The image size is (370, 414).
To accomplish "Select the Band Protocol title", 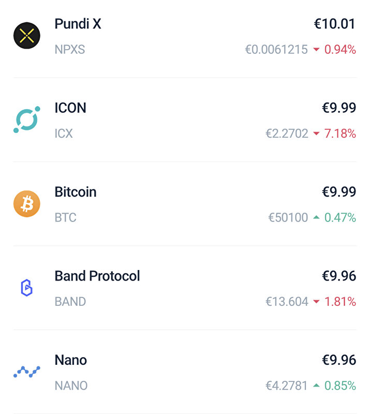I will pyautogui.click(x=97, y=276).
